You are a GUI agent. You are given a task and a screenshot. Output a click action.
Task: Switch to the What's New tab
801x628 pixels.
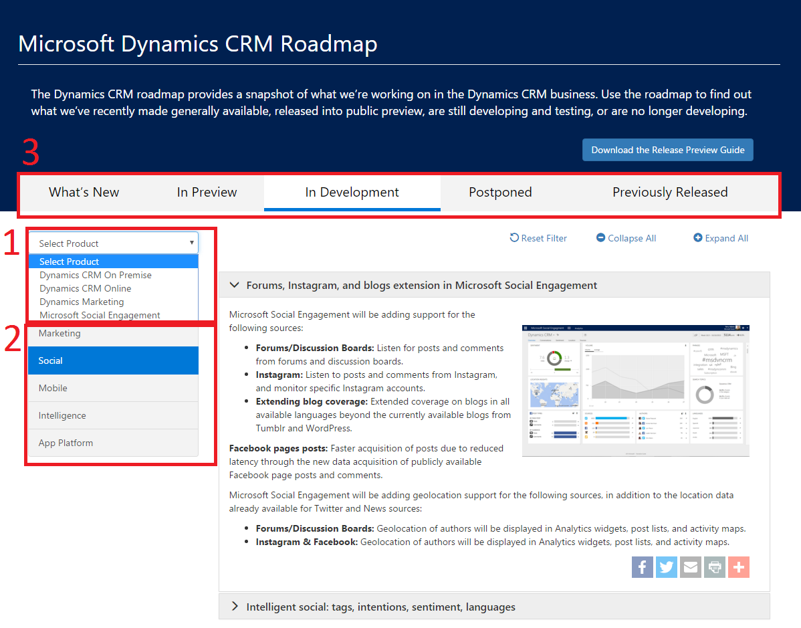coord(84,193)
